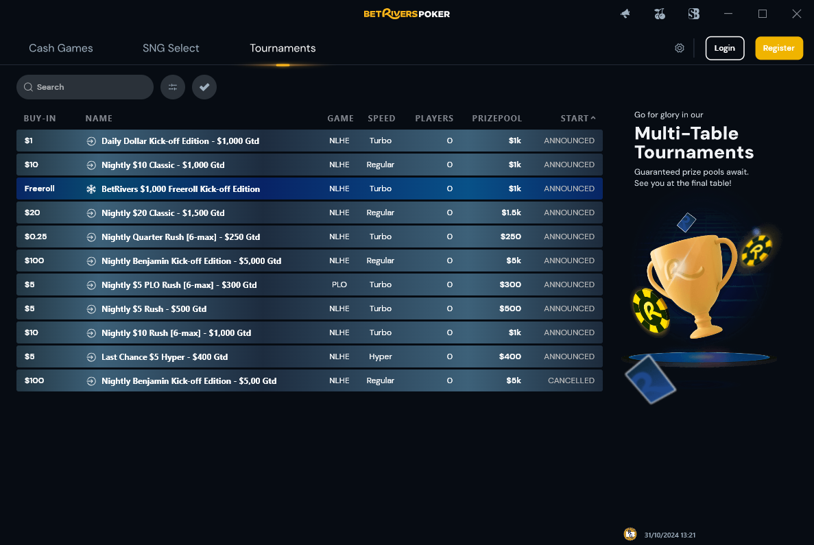Click the yellow Register button
This screenshot has height=545, width=814.
778,48
